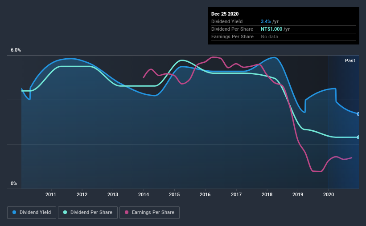The image size is (366, 226).
Task: Click the 2019 x-axis label
Action: tap(298, 194)
